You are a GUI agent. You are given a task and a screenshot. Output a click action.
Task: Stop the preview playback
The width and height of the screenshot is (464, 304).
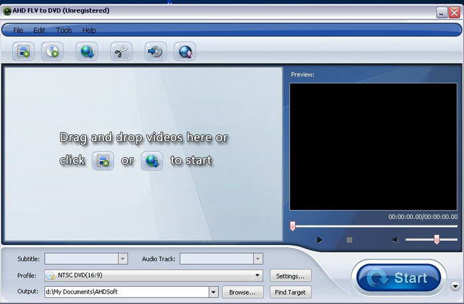[349, 240]
